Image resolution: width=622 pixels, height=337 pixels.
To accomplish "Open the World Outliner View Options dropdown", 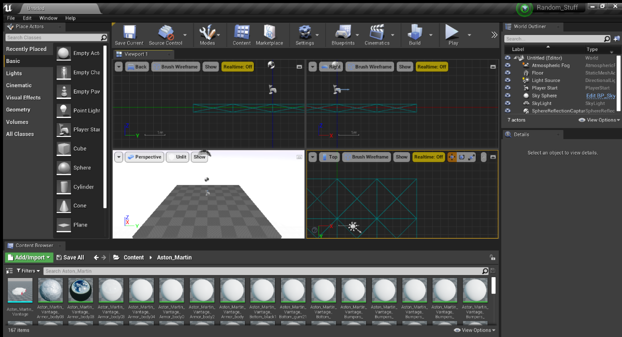I will tap(599, 120).
